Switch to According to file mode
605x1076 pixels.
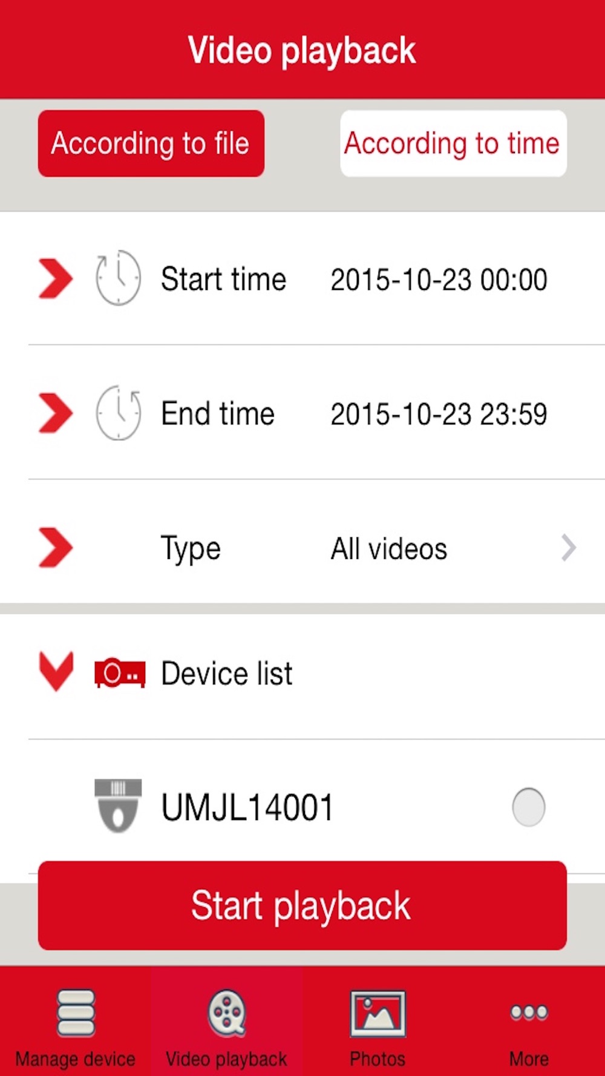[x=151, y=143]
